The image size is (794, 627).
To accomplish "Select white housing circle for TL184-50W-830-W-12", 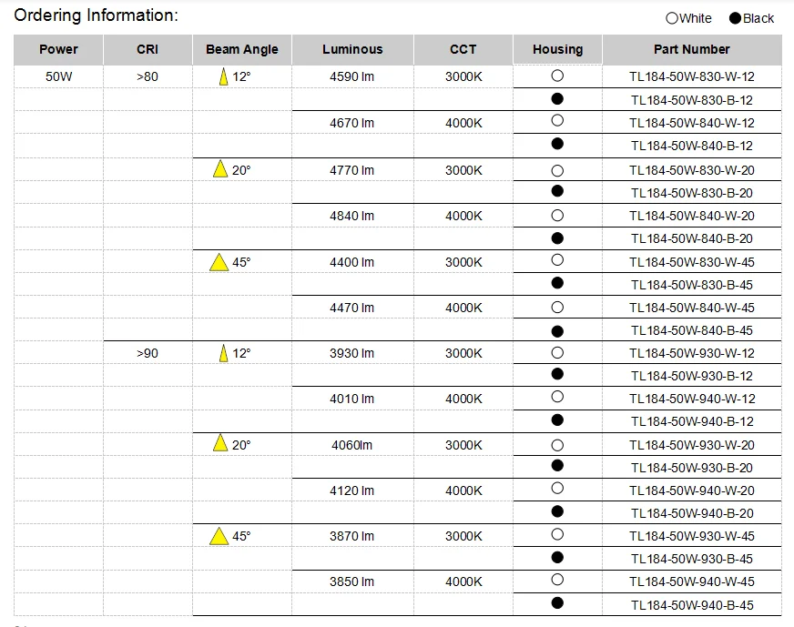I will pos(557,76).
